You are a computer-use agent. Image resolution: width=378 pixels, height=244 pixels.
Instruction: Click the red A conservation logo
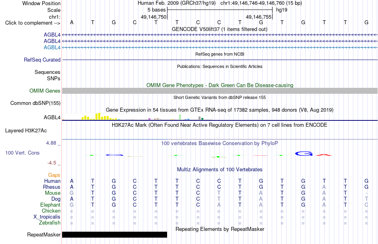324,155
